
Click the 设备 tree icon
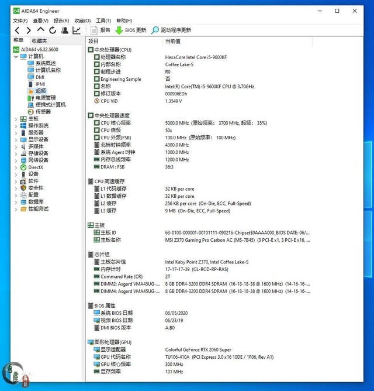click(x=23, y=174)
